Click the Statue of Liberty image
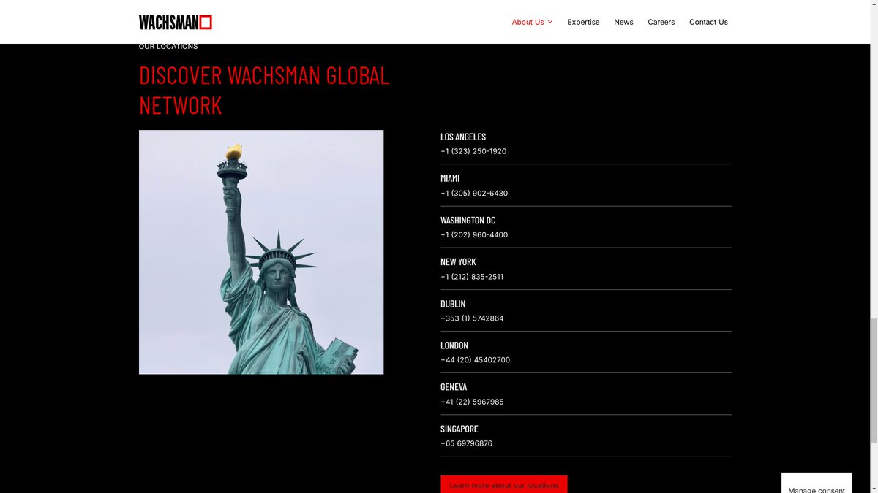Image resolution: width=878 pixels, height=493 pixels. (261, 252)
